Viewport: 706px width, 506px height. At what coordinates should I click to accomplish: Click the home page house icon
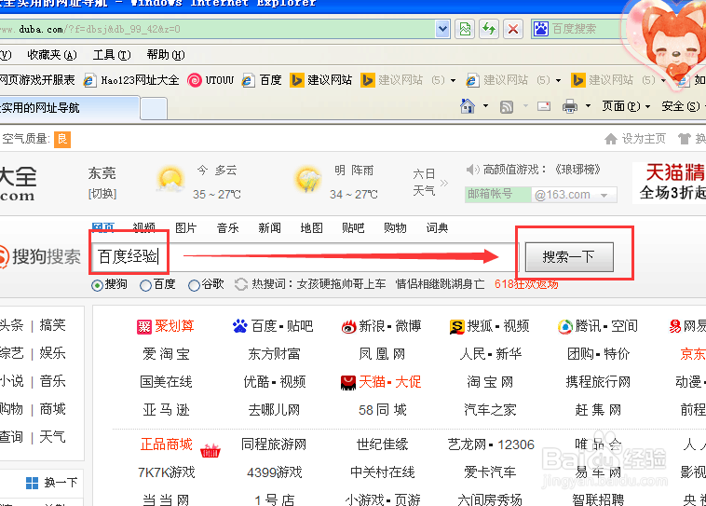point(468,106)
